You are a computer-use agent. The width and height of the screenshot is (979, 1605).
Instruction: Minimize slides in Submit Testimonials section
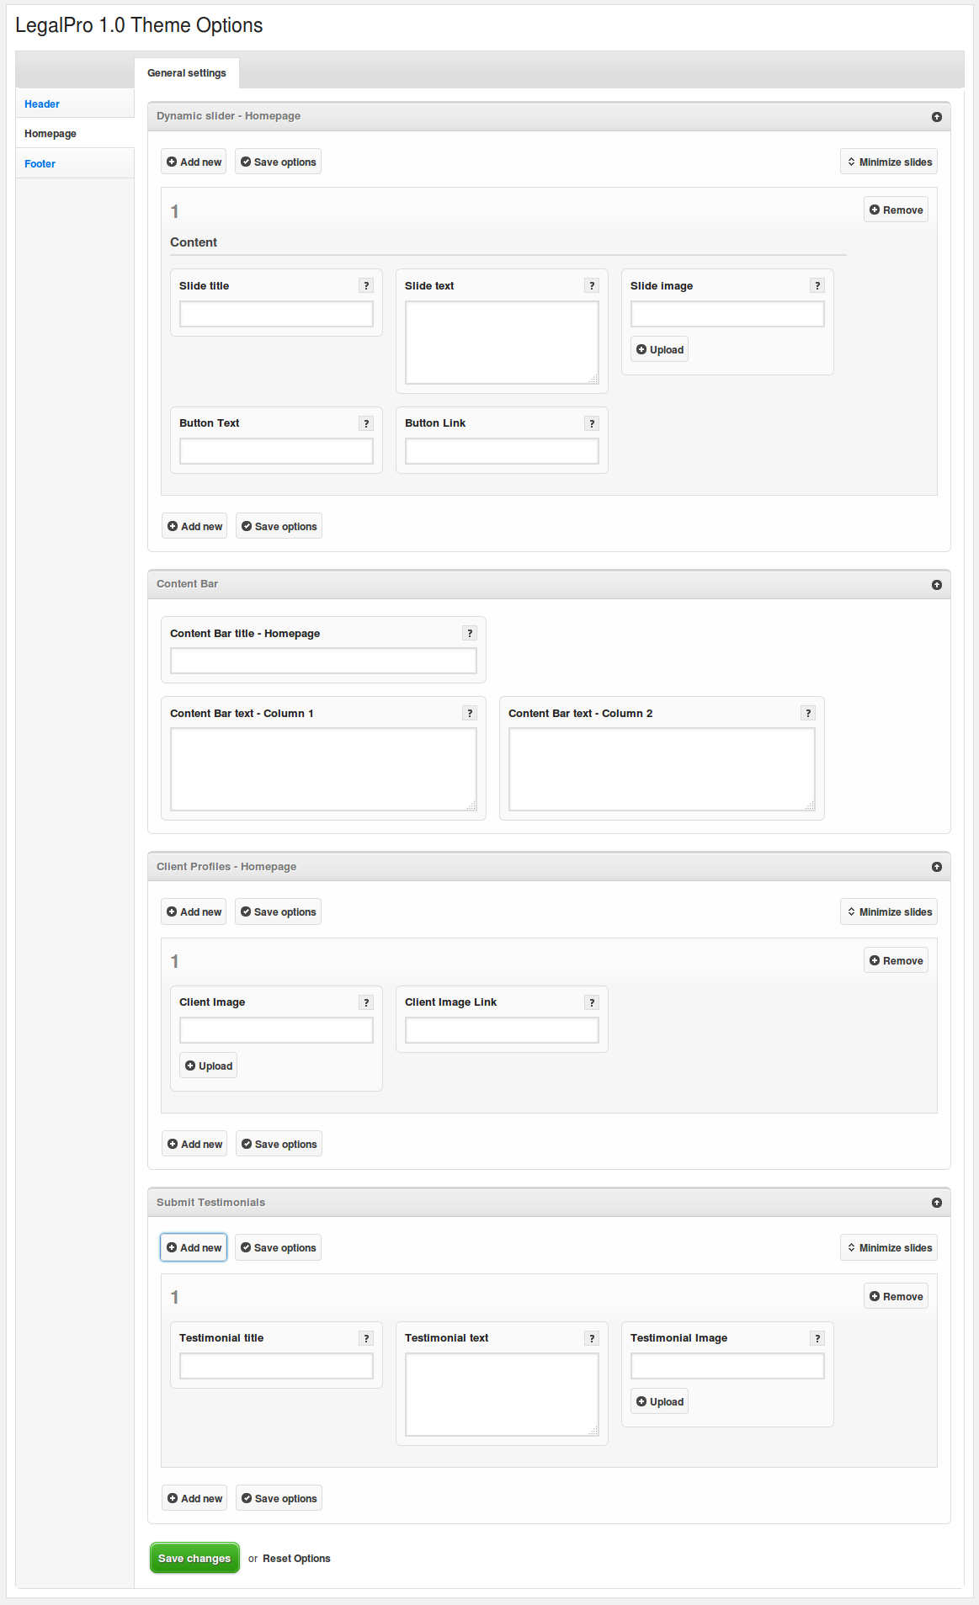click(889, 1248)
